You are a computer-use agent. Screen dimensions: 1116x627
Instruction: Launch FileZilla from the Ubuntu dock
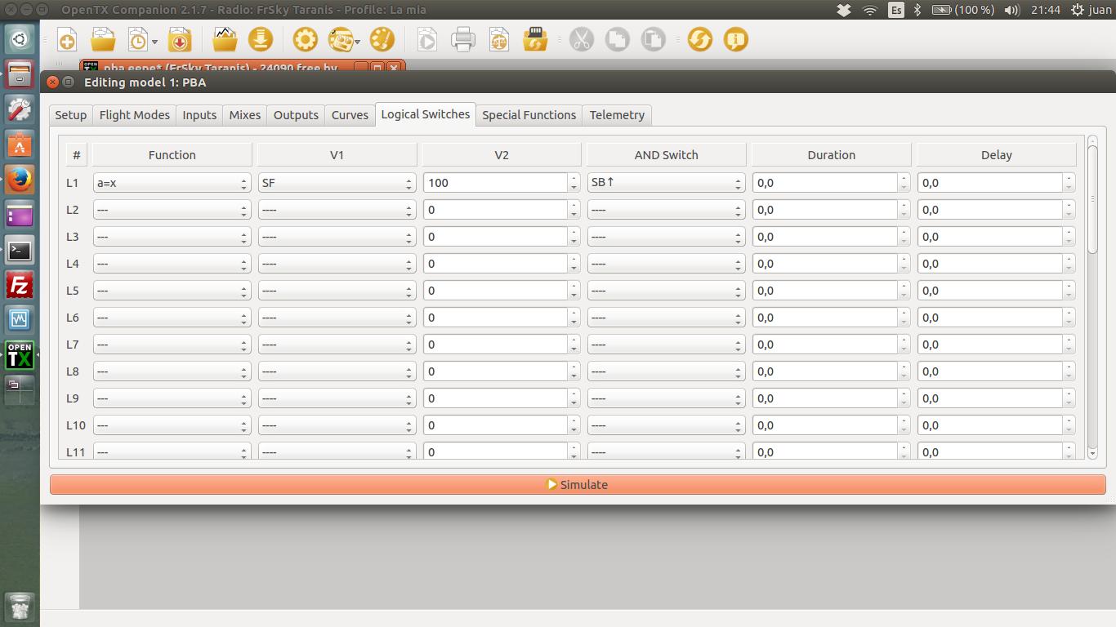pos(20,286)
